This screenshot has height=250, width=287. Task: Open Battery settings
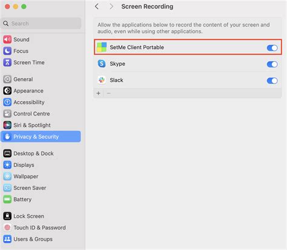click(41, 199)
